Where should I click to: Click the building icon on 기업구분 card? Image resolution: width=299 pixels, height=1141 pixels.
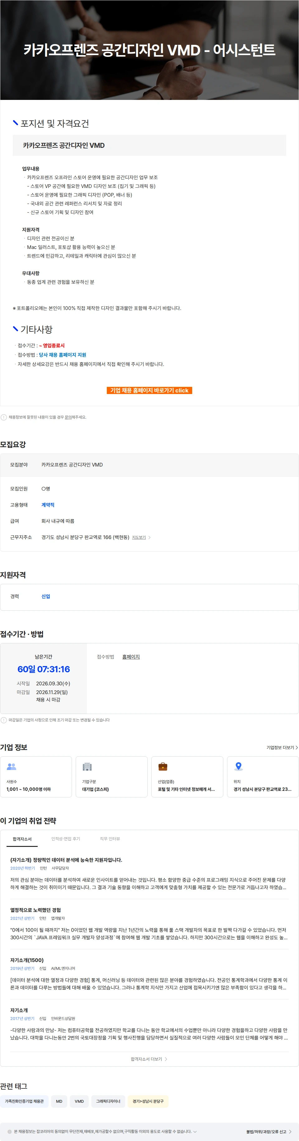[x=87, y=767]
